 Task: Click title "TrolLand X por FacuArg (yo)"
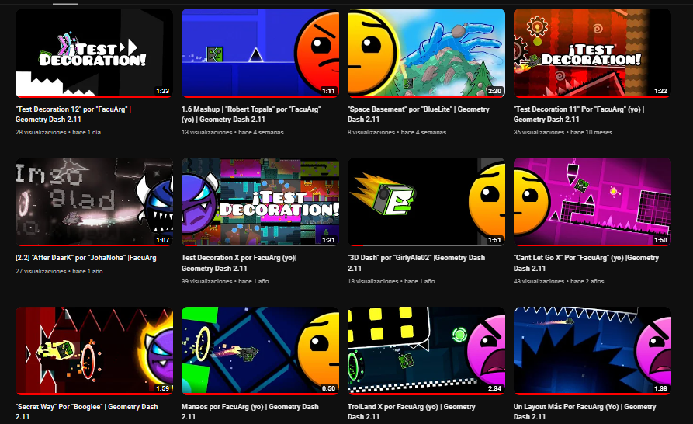pos(411,412)
